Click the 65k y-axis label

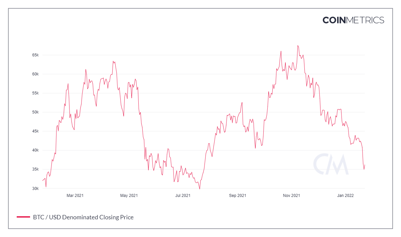(35, 55)
